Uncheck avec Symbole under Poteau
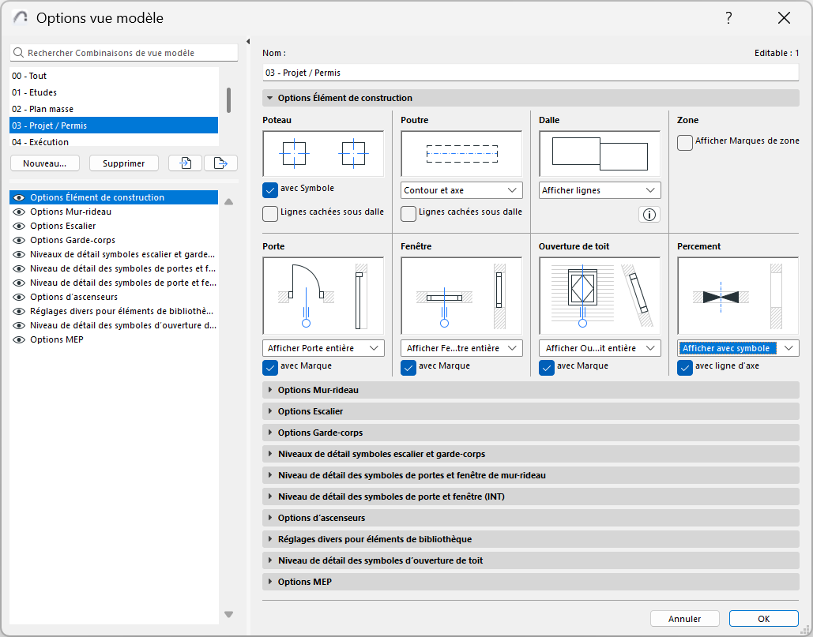The image size is (813, 637). [x=270, y=189]
